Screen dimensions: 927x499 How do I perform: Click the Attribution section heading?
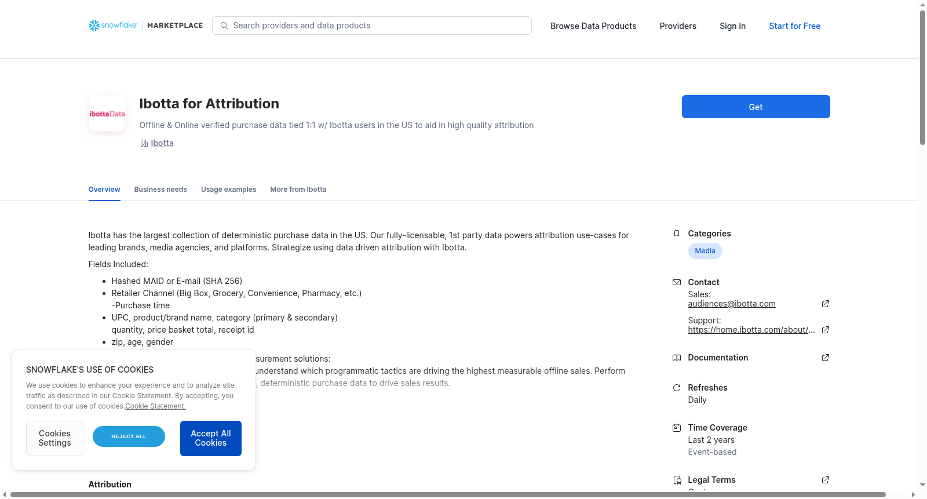[x=110, y=485]
